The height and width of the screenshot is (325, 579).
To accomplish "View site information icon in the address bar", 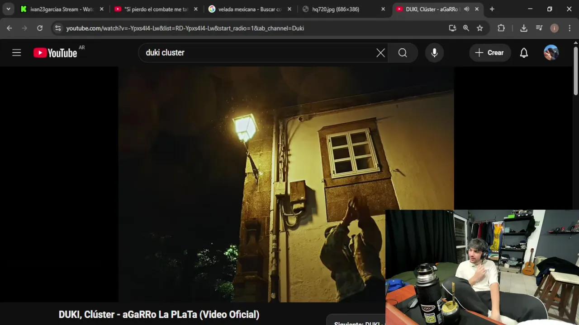I will pos(57,28).
